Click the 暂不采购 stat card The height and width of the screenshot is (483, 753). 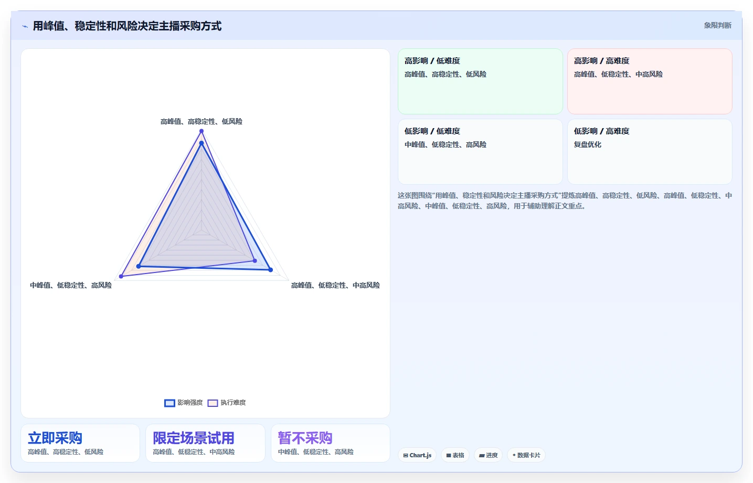(331, 443)
